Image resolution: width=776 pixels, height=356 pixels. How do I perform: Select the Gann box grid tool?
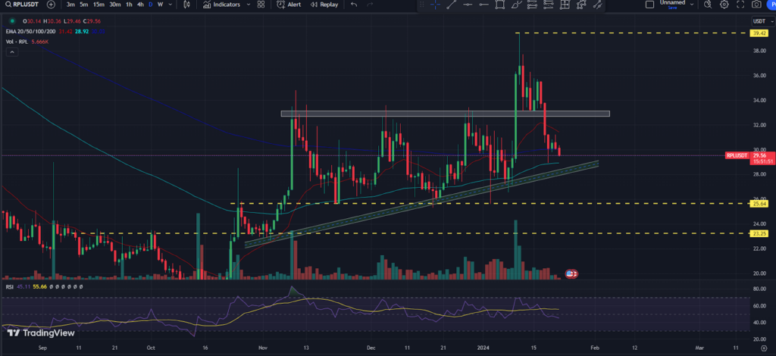point(565,5)
